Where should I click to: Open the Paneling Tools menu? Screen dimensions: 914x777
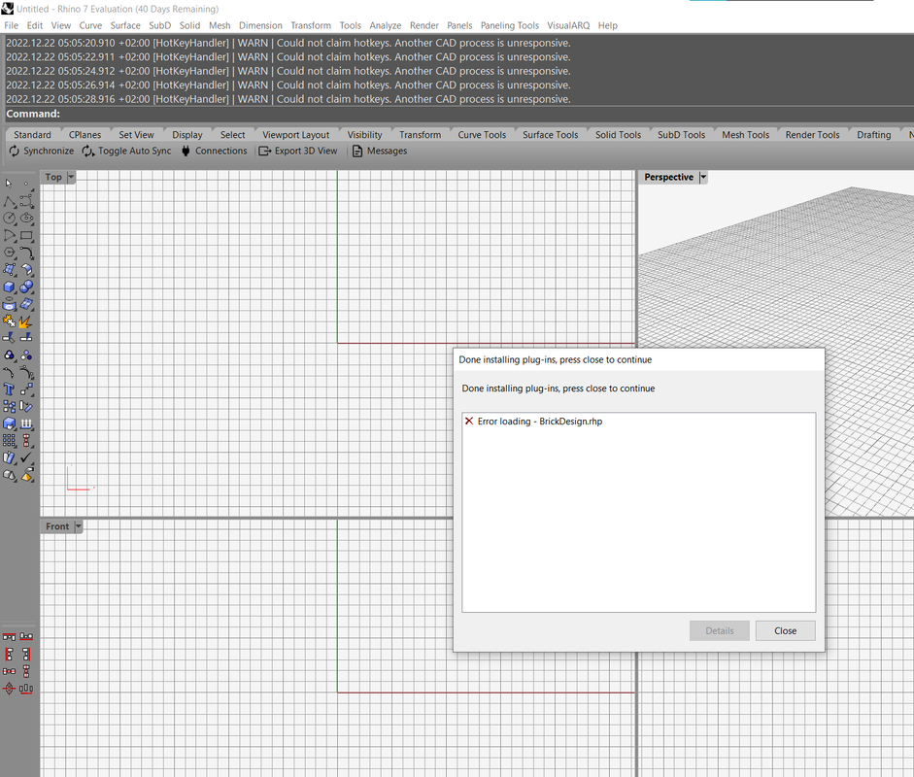tap(510, 25)
